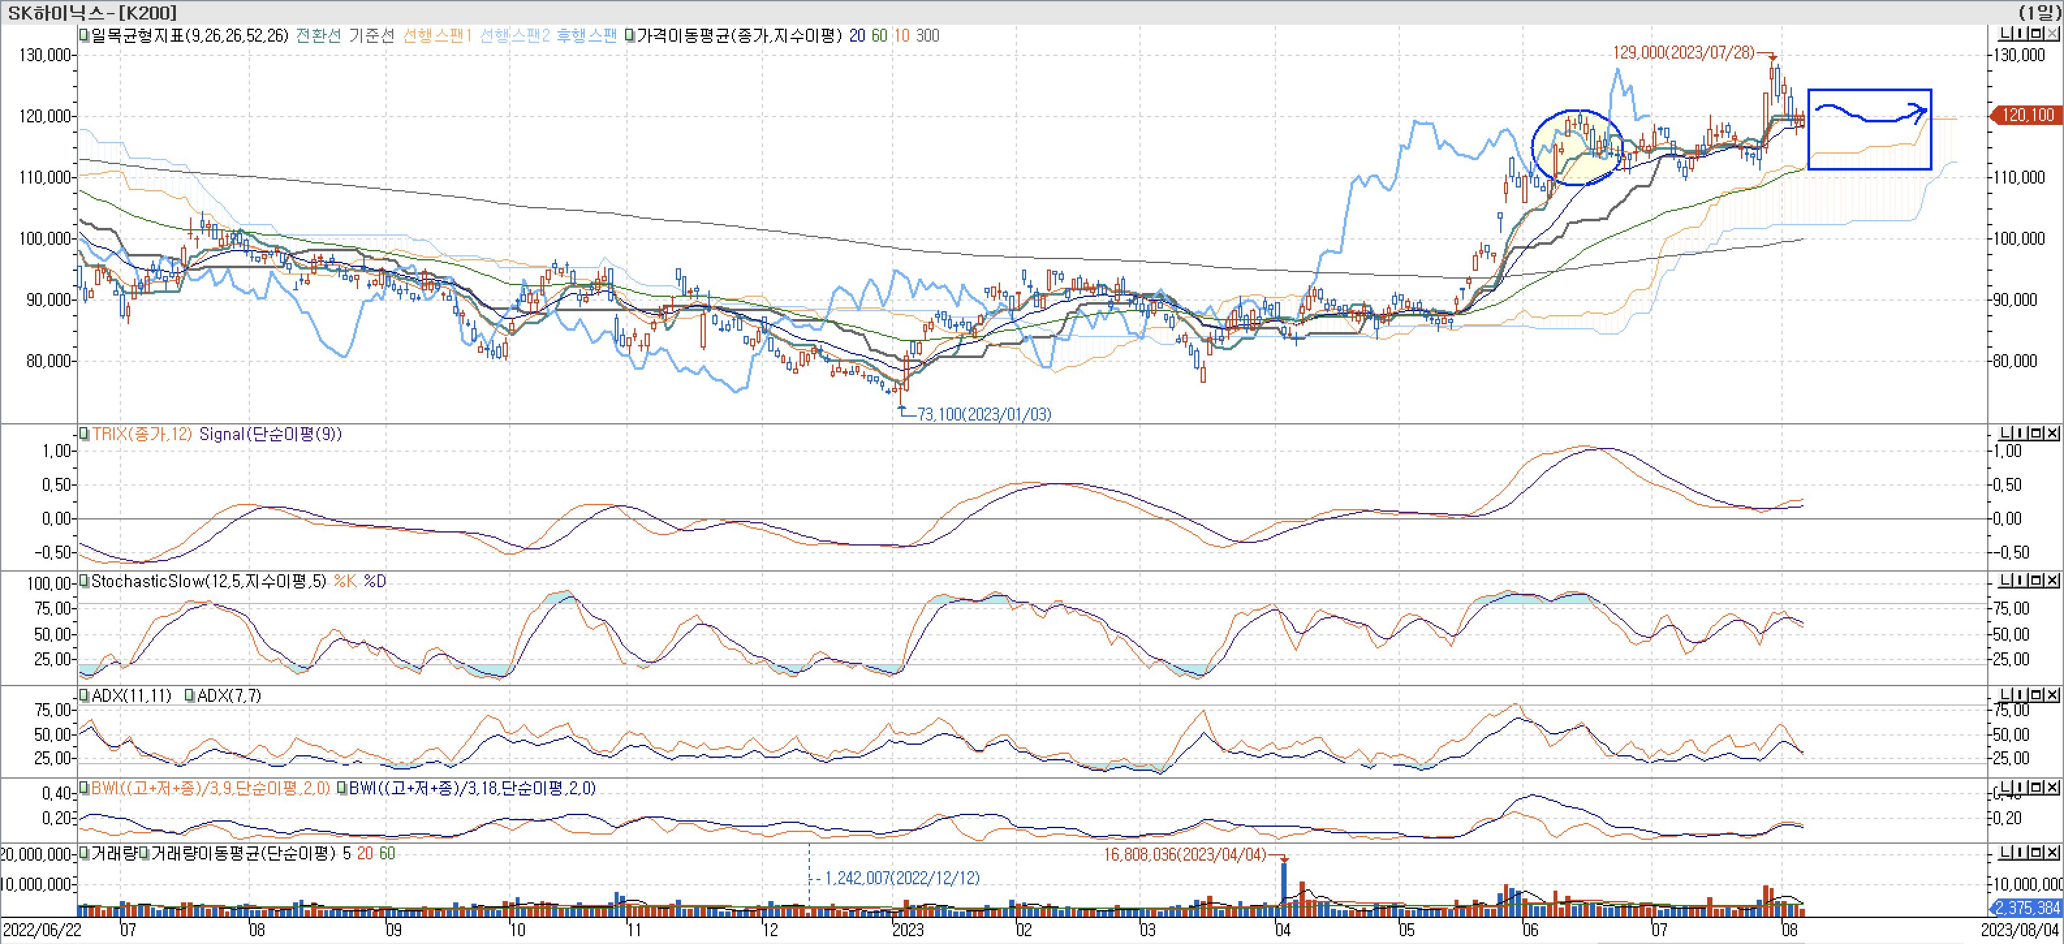The image size is (2064, 944).
Task: Click the 129,000 high price marker label
Action: coord(1682,52)
